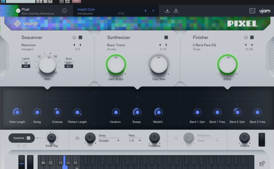Go to previous preset with left blue arrow
Viewport: 274px width, 169px height.
pyautogui.click(x=146, y=11)
